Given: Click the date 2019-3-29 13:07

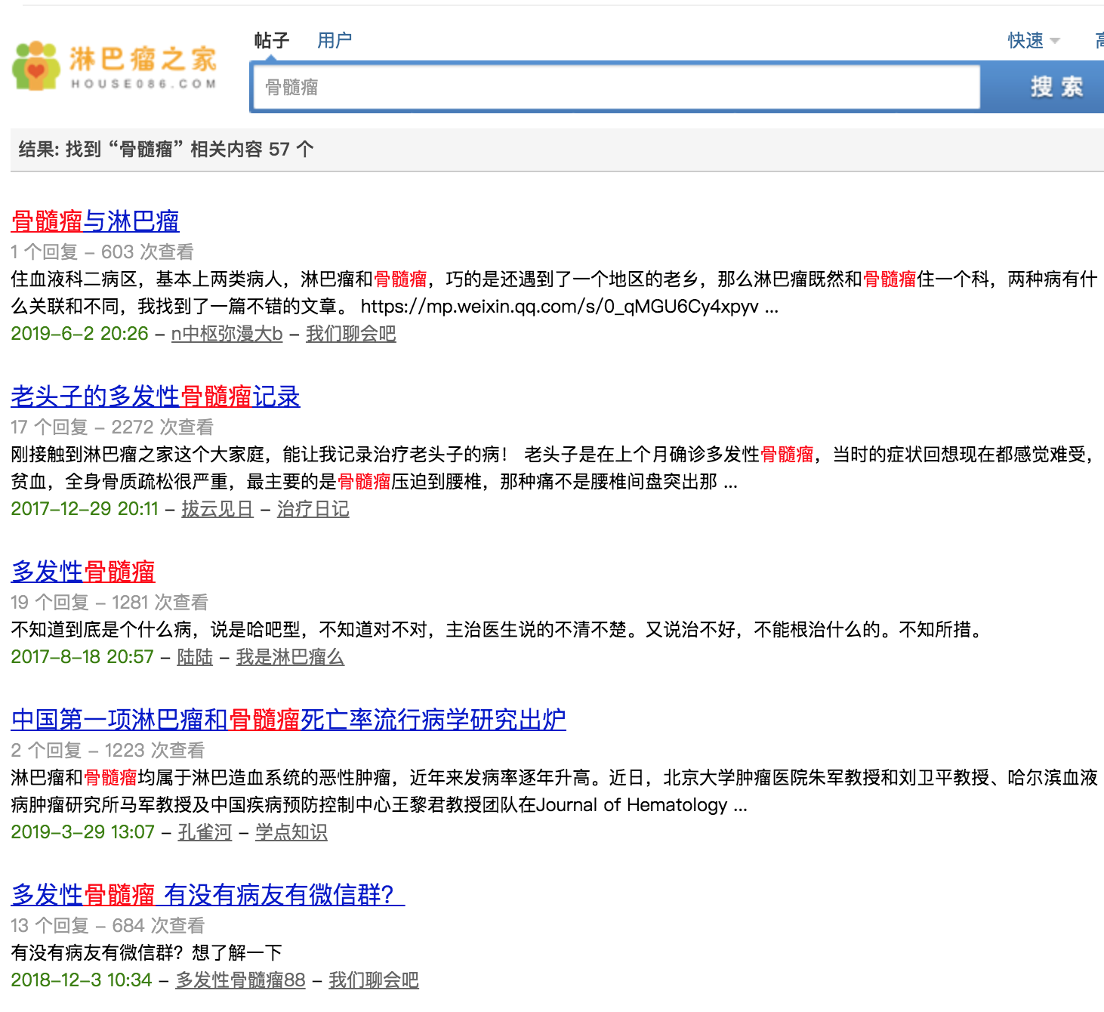Looking at the screenshot, I should point(82,832).
